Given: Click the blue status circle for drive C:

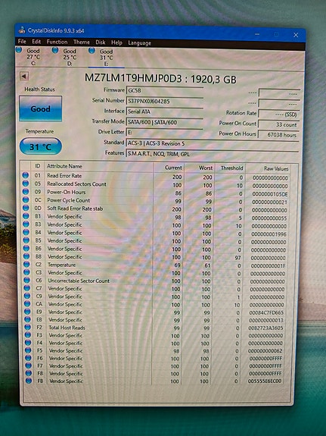Looking at the screenshot, I should click(x=19, y=50).
